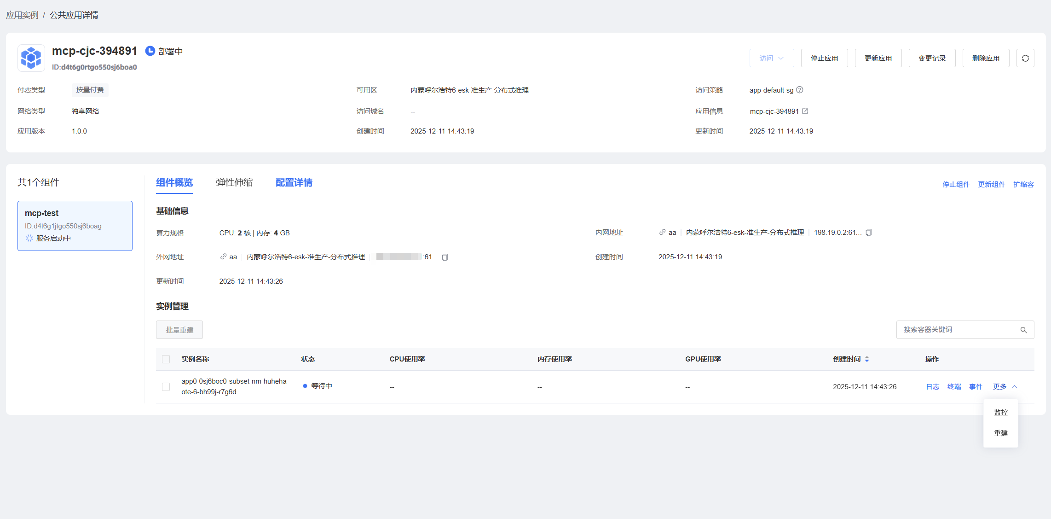This screenshot has height=519, width=1051.
Task: Open external link icon beside mcp-cjc-394891
Action: click(x=805, y=111)
